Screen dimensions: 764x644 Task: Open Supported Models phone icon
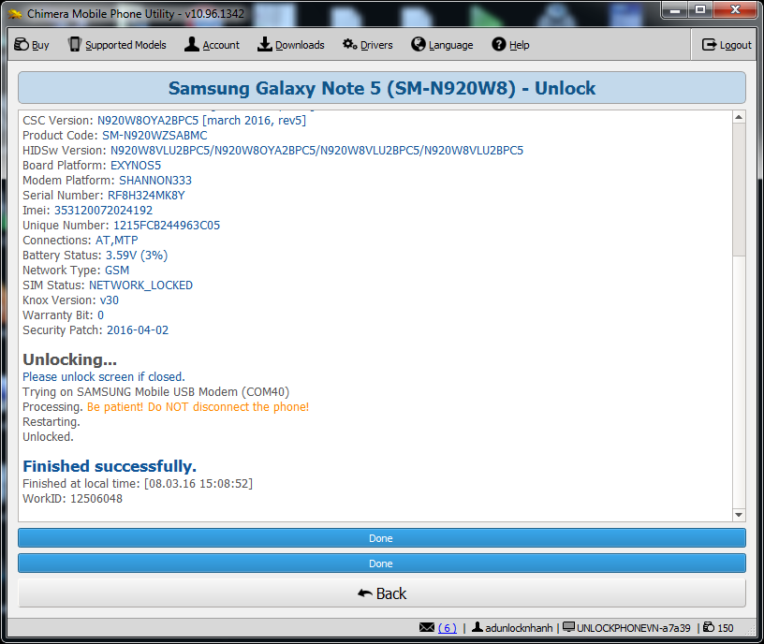(75, 45)
